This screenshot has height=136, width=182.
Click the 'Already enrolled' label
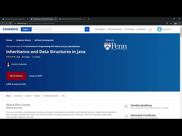pos(35,76)
